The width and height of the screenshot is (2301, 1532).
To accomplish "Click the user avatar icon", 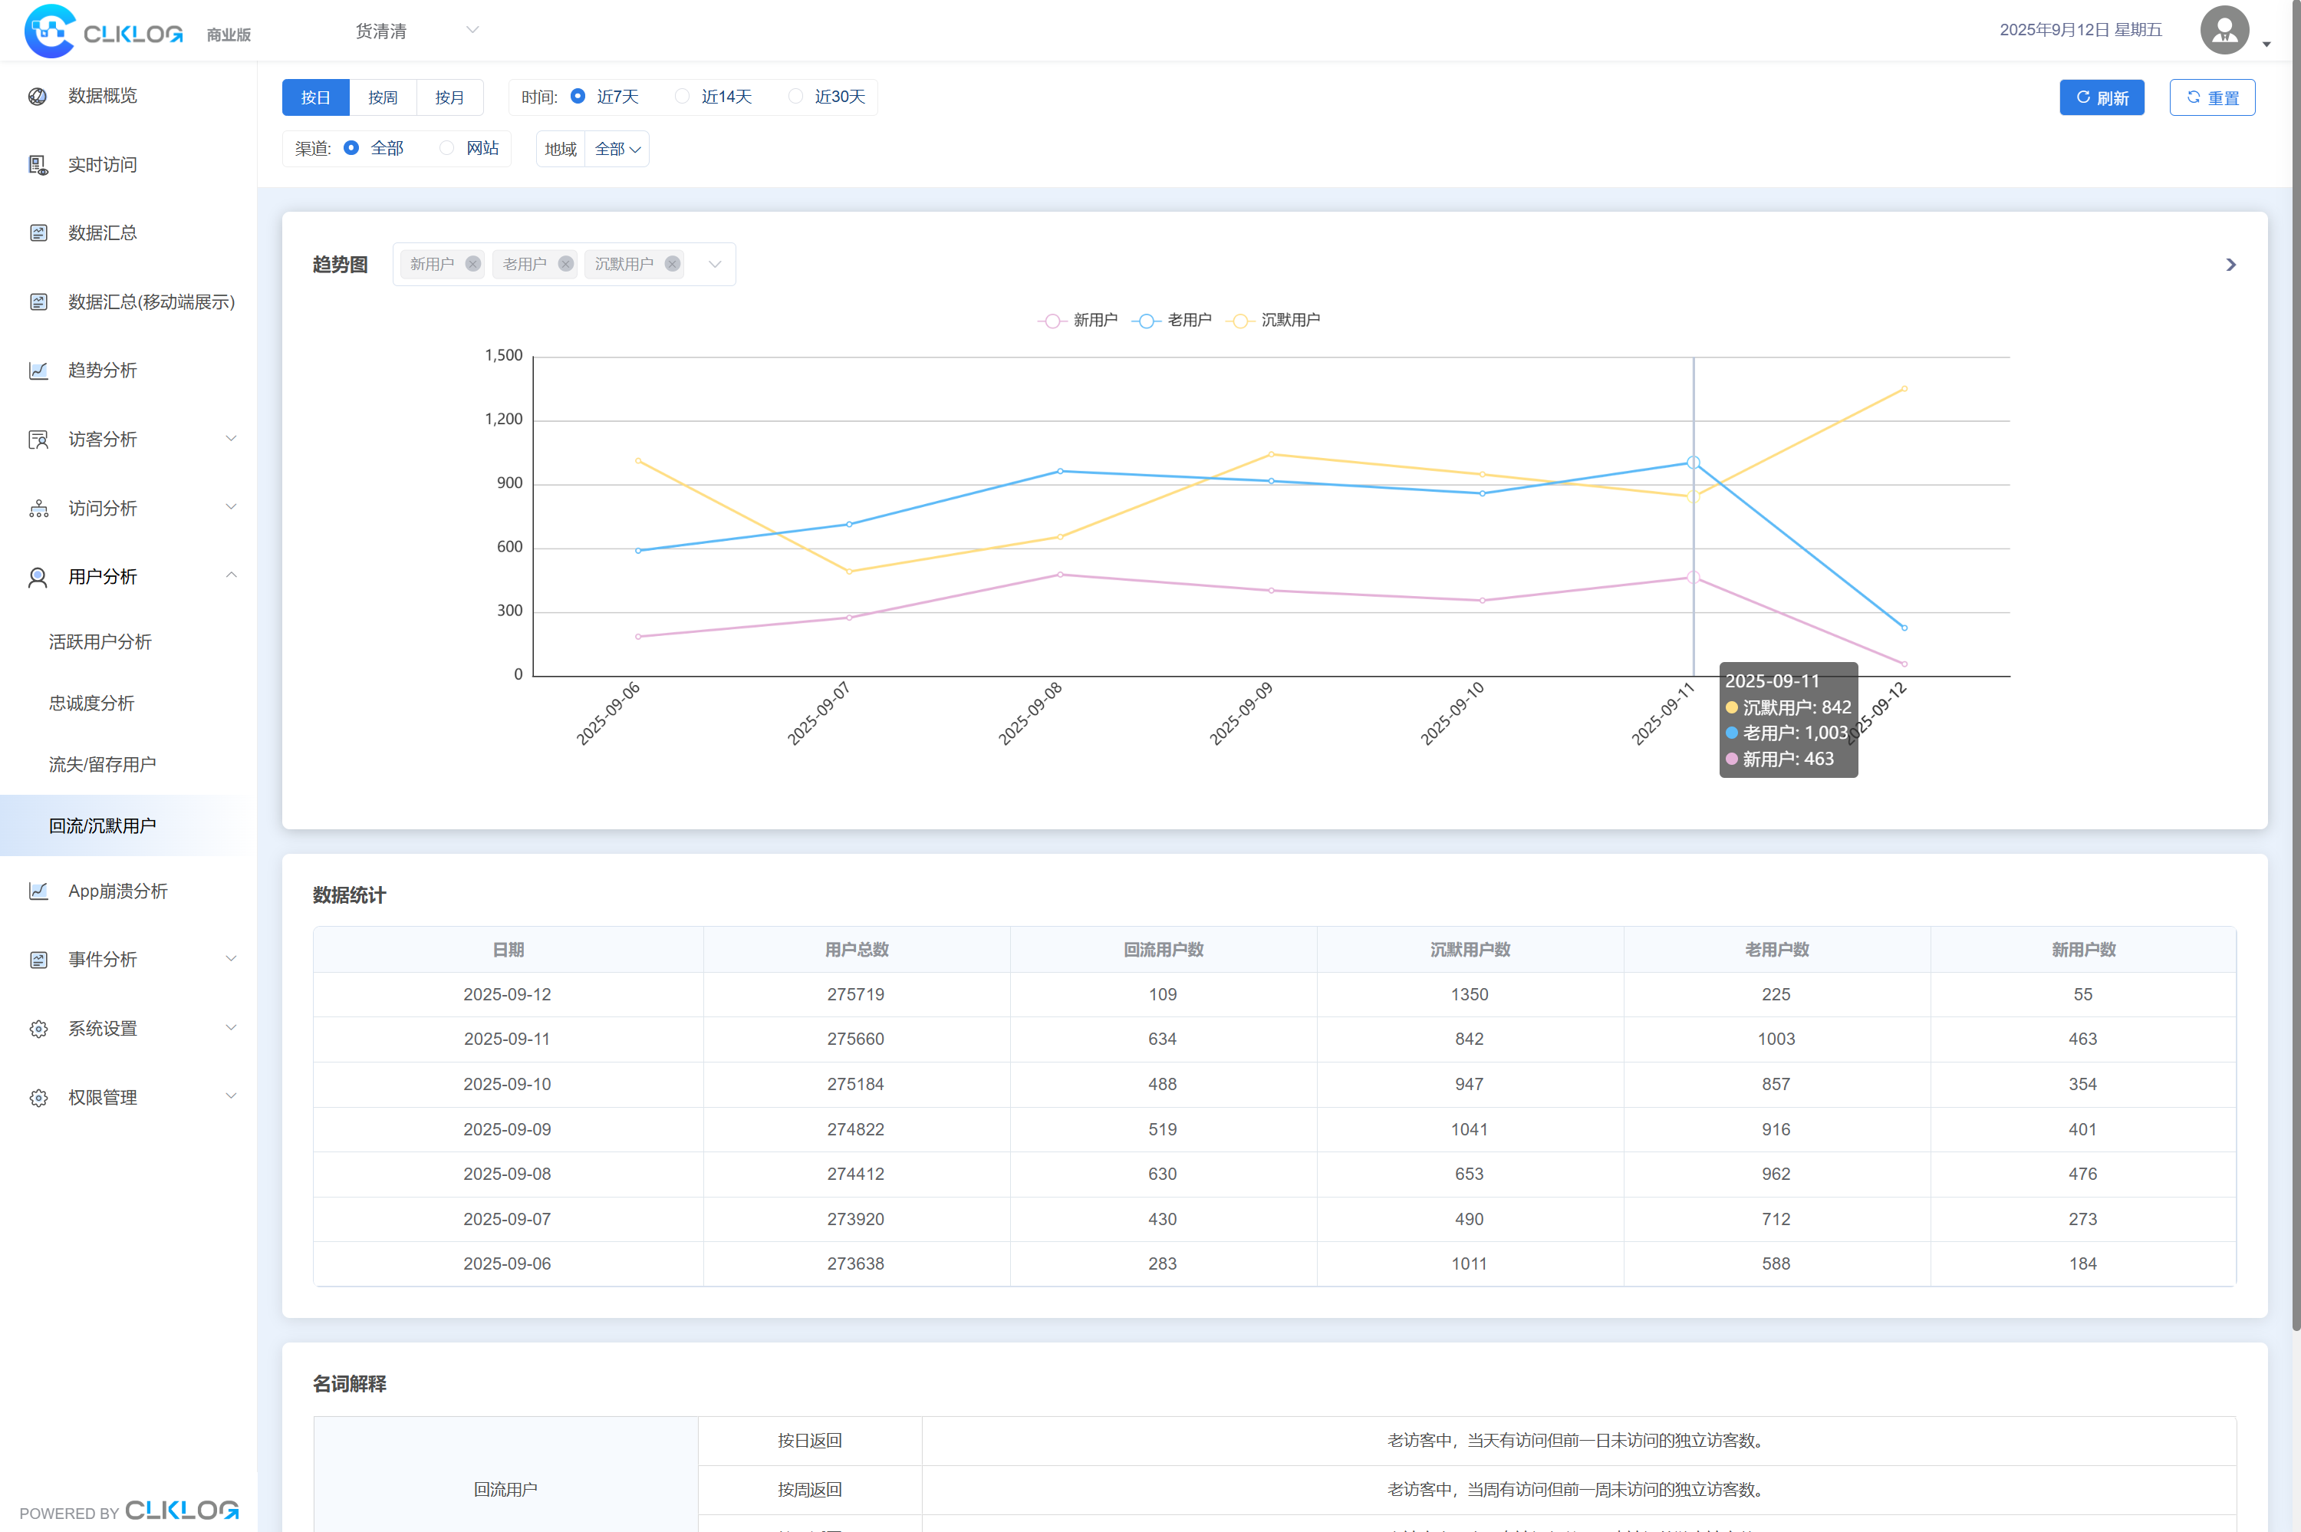I will [x=2224, y=30].
